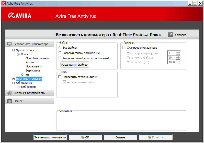Click the Значения по умолчанию button
Screen dimensions: 204x143
[x=50, y=137]
